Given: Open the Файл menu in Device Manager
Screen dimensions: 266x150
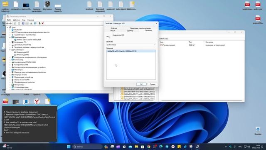Looking at the screenshot, I should 9,20.
